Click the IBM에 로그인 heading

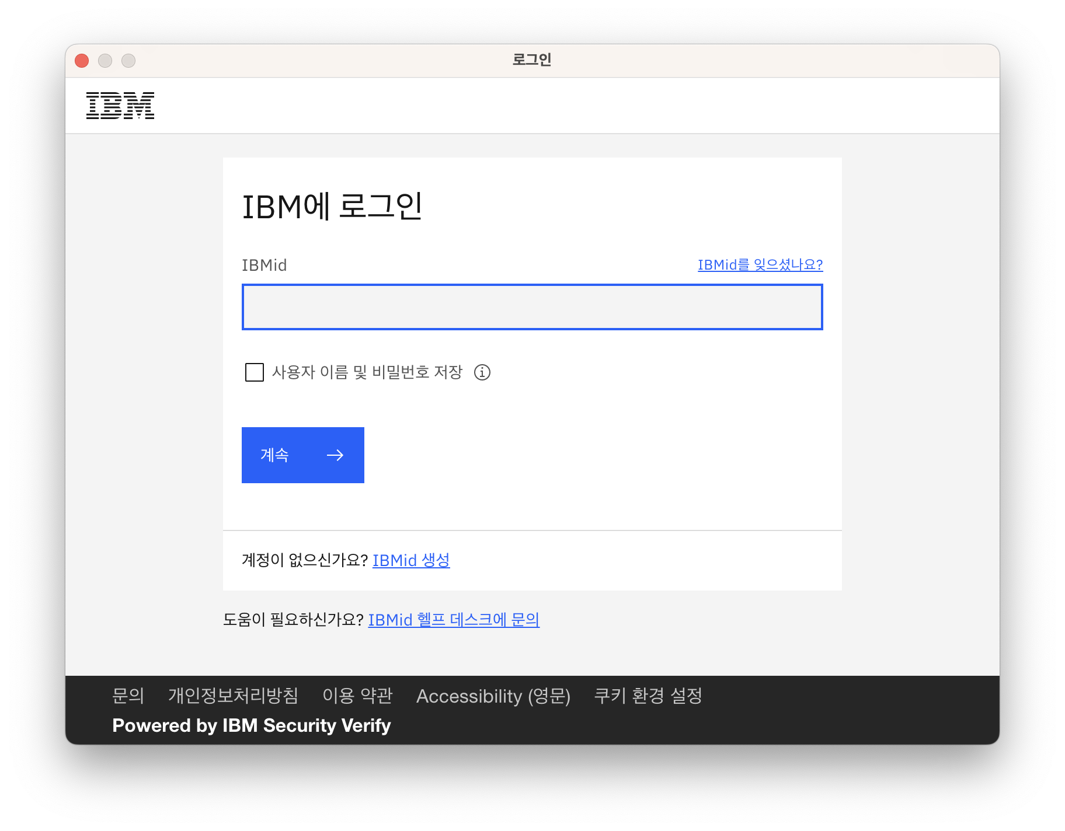[x=332, y=207]
